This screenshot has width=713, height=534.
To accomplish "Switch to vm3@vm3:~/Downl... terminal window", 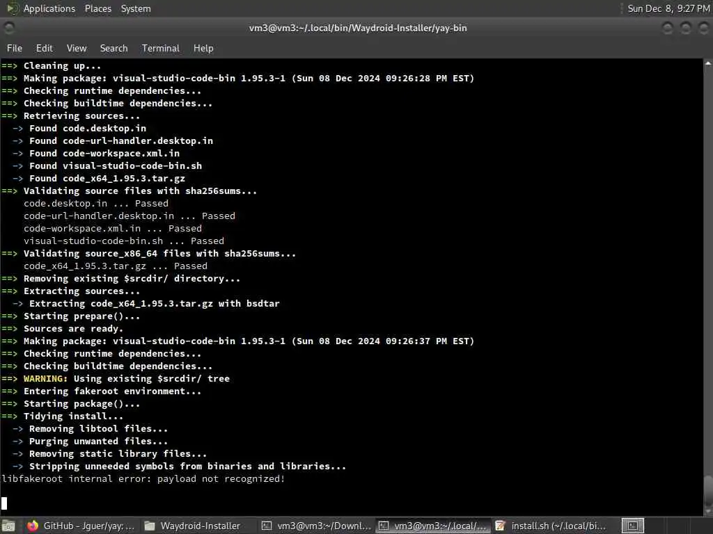I will tap(317, 526).
